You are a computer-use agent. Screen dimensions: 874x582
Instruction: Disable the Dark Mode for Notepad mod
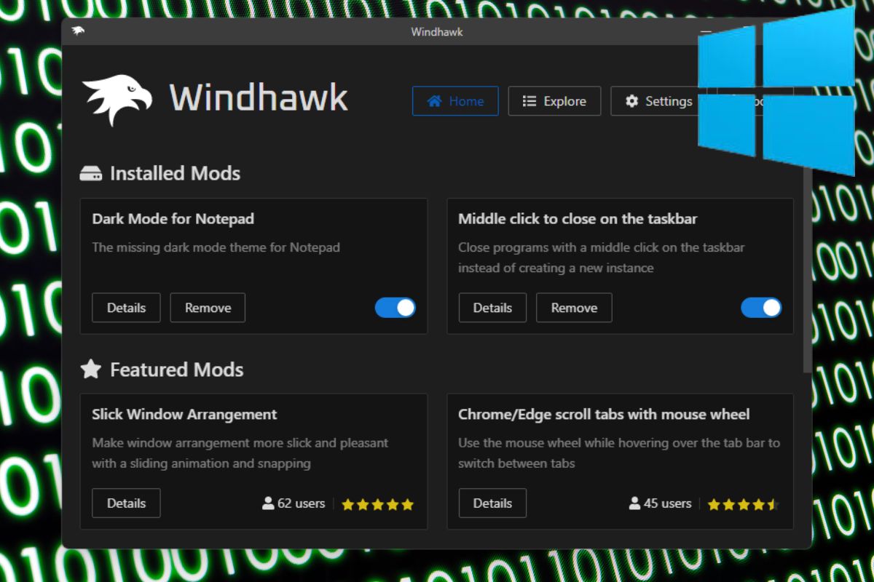pyautogui.click(x=395, y=308)
